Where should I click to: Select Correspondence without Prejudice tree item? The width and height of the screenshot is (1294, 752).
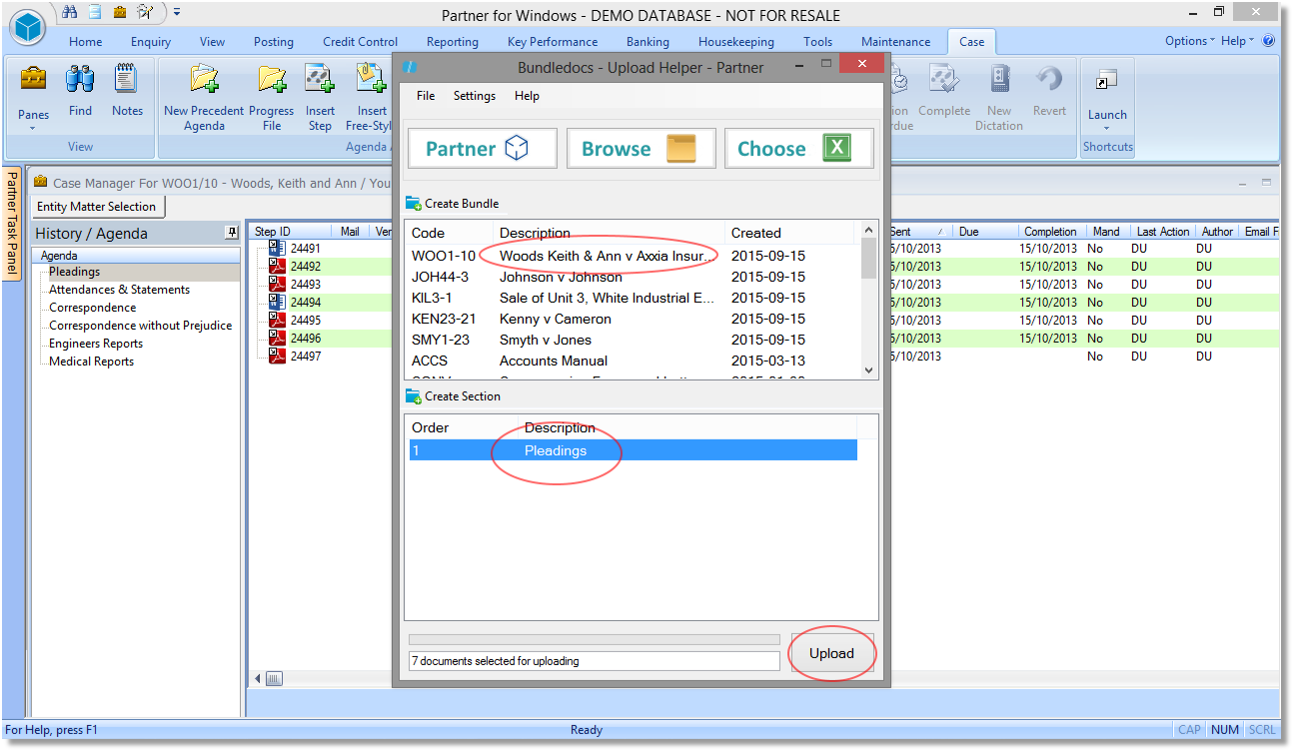coord(140,326)
